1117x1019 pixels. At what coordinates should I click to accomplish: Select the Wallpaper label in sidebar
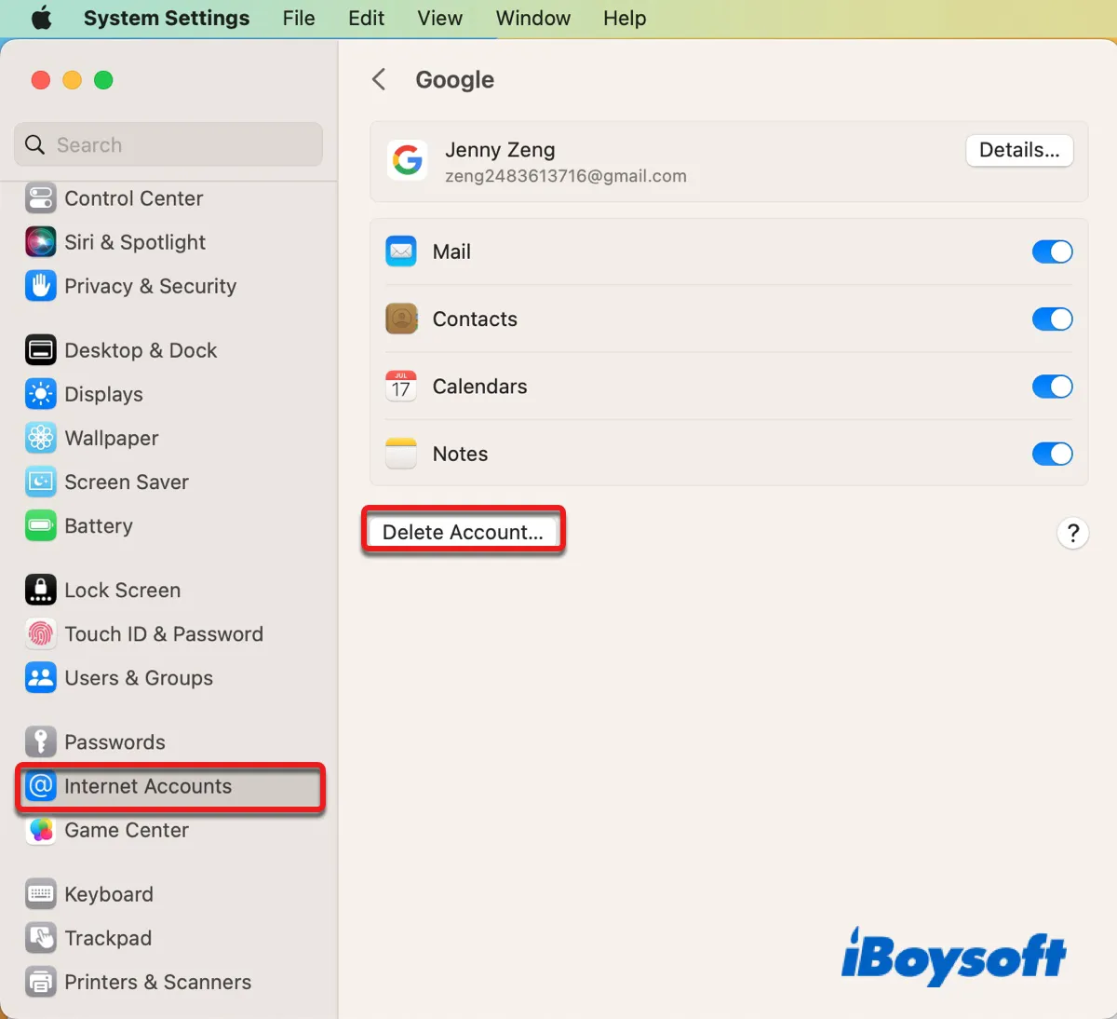[112, 438]
